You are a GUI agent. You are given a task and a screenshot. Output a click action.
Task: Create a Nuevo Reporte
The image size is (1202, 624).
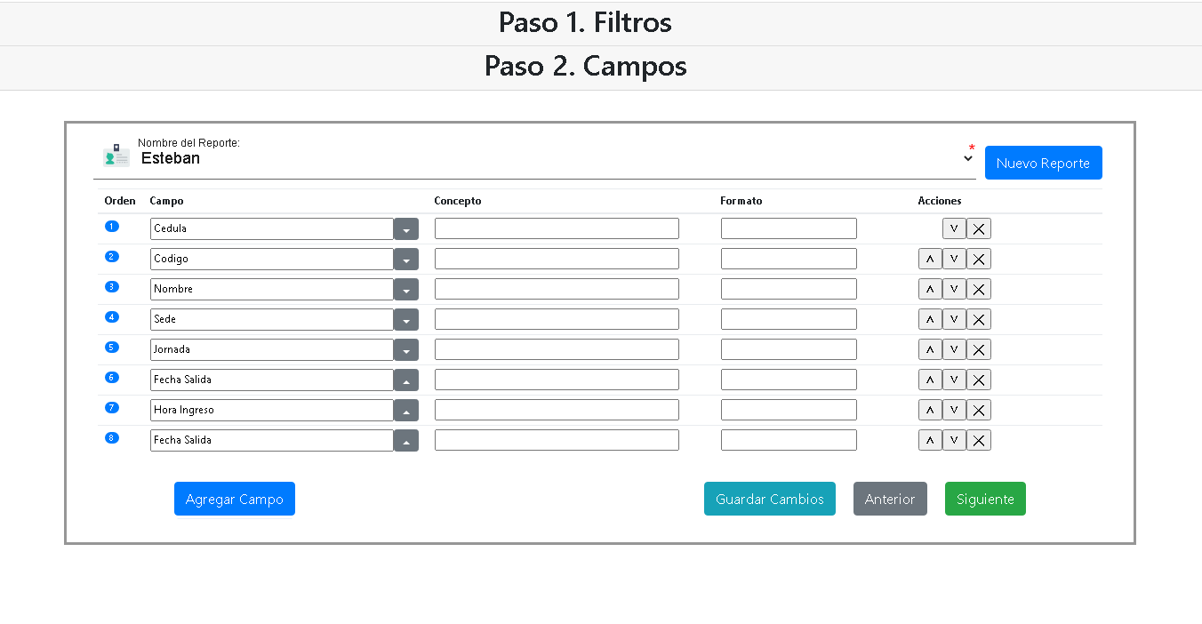pos(1043,163)
